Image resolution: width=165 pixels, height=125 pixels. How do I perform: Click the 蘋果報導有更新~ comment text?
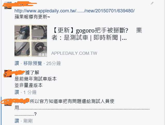[32, 17]
